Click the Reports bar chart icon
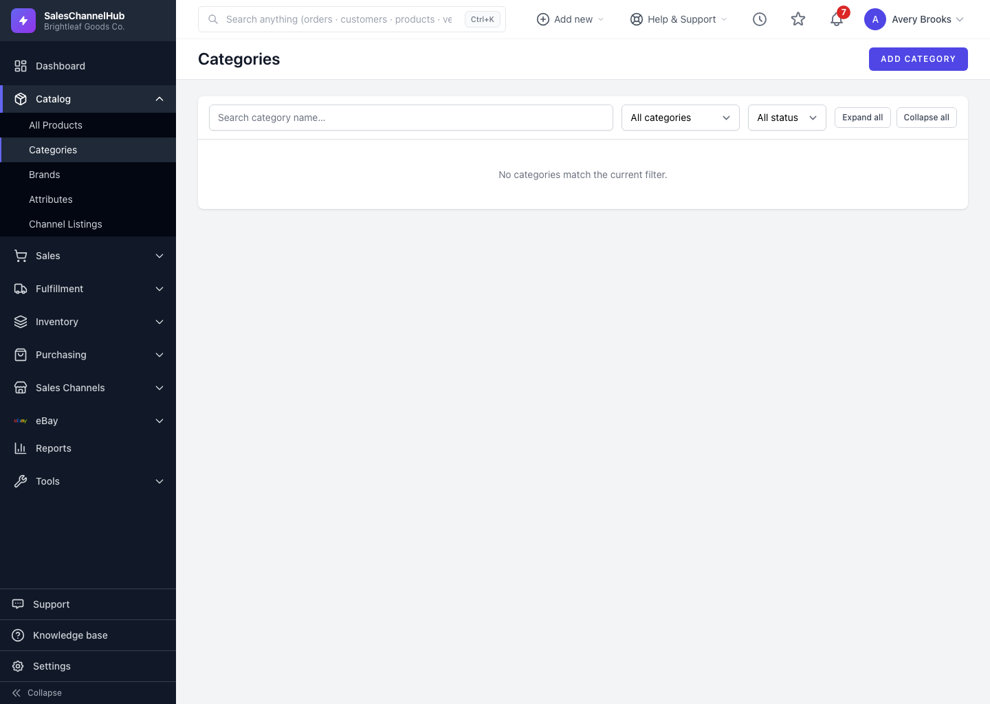 click(x=21, y=448)
